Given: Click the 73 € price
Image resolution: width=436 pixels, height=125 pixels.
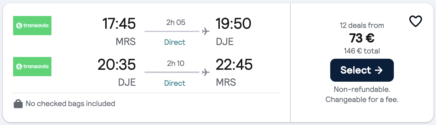Looking at the screenshot, I should click(x=362, y=38).
